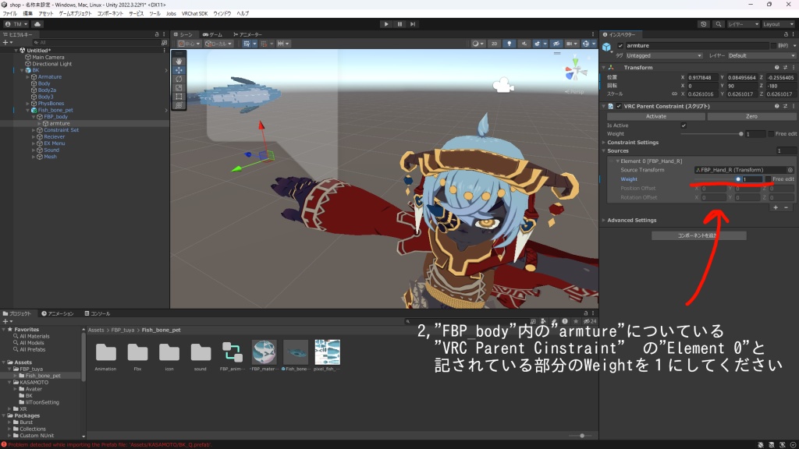Add a source with plus button
The width and height of the screenshot is (799, 449).
pyautogui.click(x=776, y=207)
